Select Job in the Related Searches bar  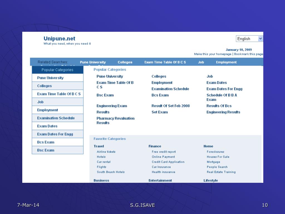click(201, 62)
